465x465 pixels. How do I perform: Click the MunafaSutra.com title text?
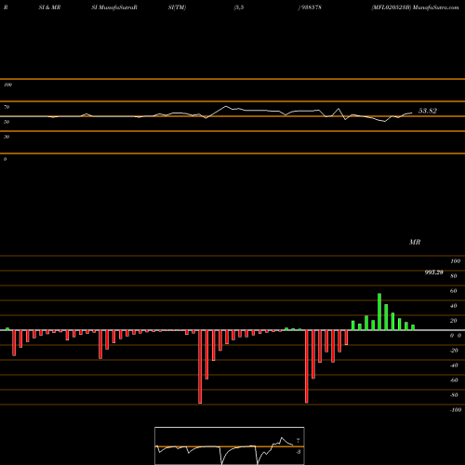point(435,7)
